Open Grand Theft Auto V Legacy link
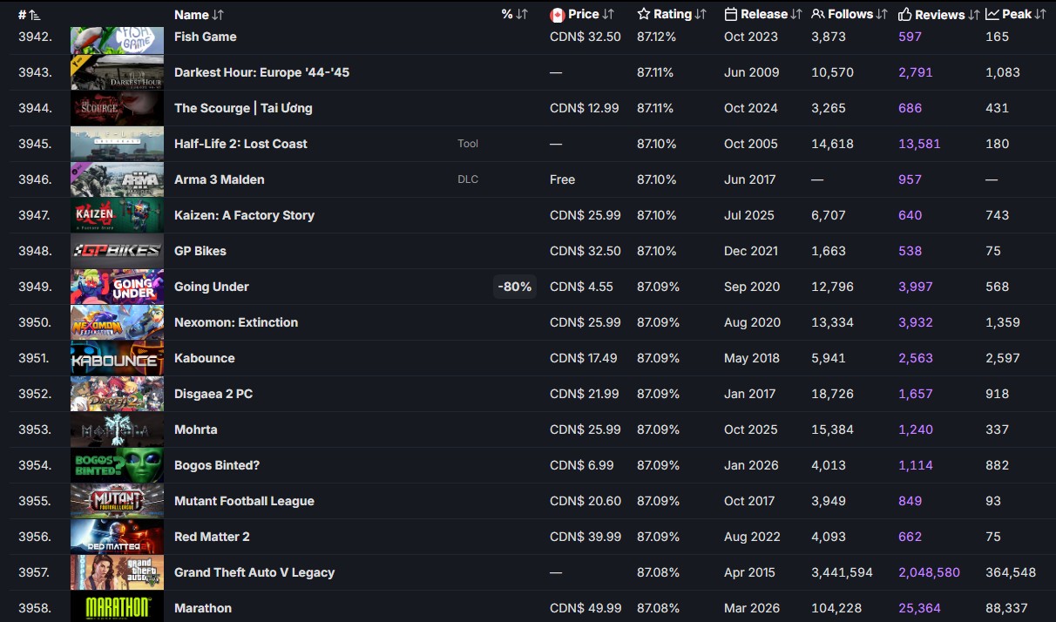 (x=254, y=572)
